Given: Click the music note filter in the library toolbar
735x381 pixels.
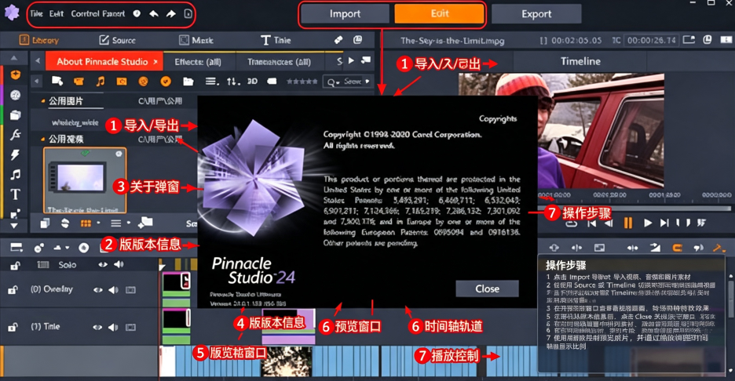Looking at the screenshot, I should 101,82.
